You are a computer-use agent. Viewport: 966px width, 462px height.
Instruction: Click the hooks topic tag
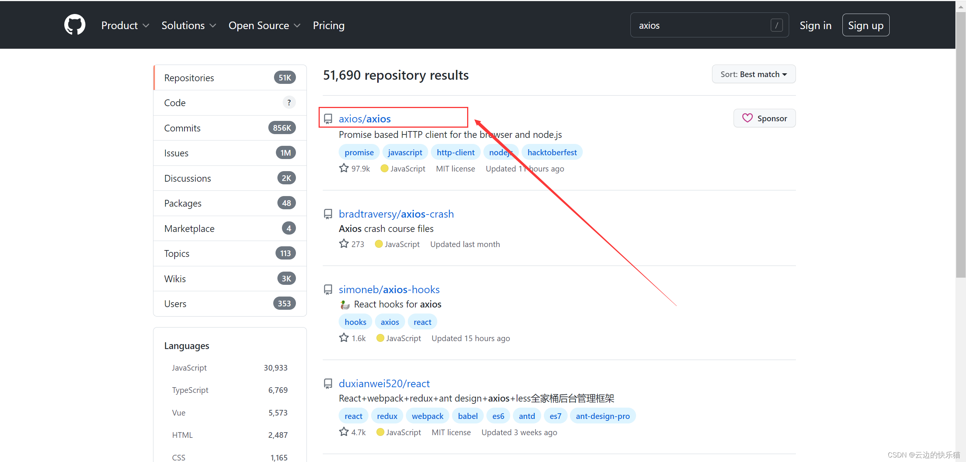355,322
